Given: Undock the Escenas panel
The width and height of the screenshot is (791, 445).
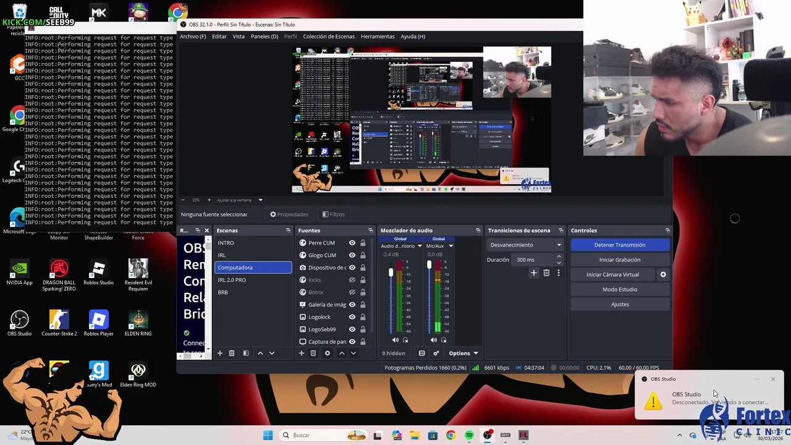Looking at the screenshot, I should pyautogui.click(x=288, y=231).
